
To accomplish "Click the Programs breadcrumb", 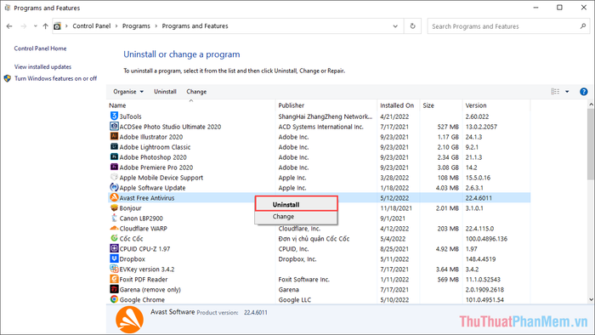I will (x=136, y=26).
